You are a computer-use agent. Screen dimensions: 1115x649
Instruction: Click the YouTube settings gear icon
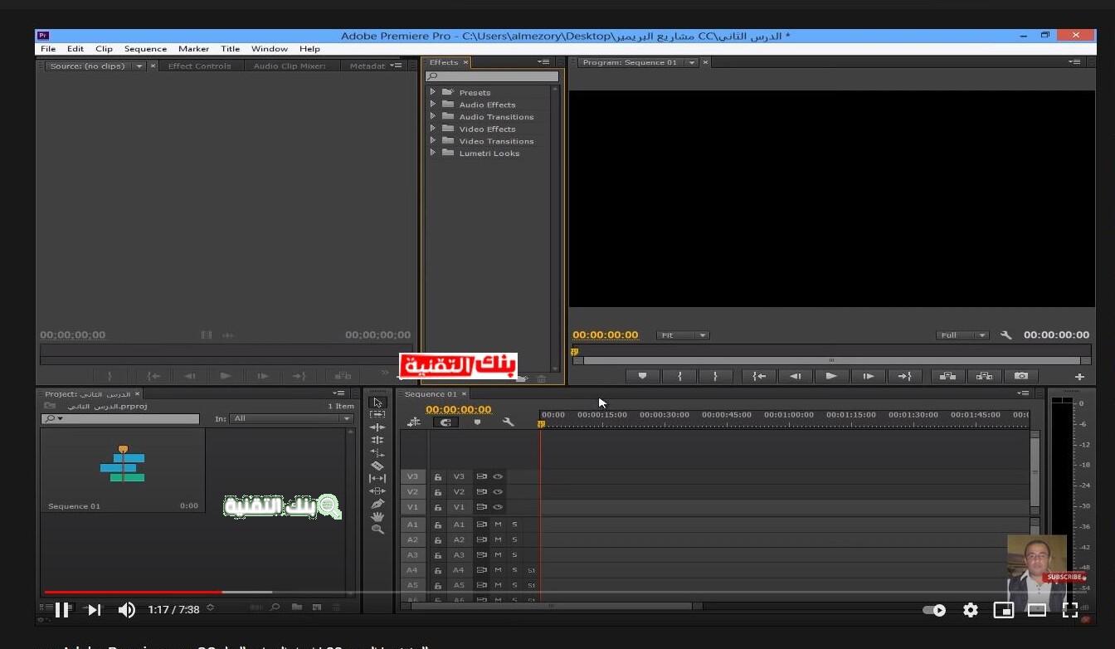[x=970, y=610]
